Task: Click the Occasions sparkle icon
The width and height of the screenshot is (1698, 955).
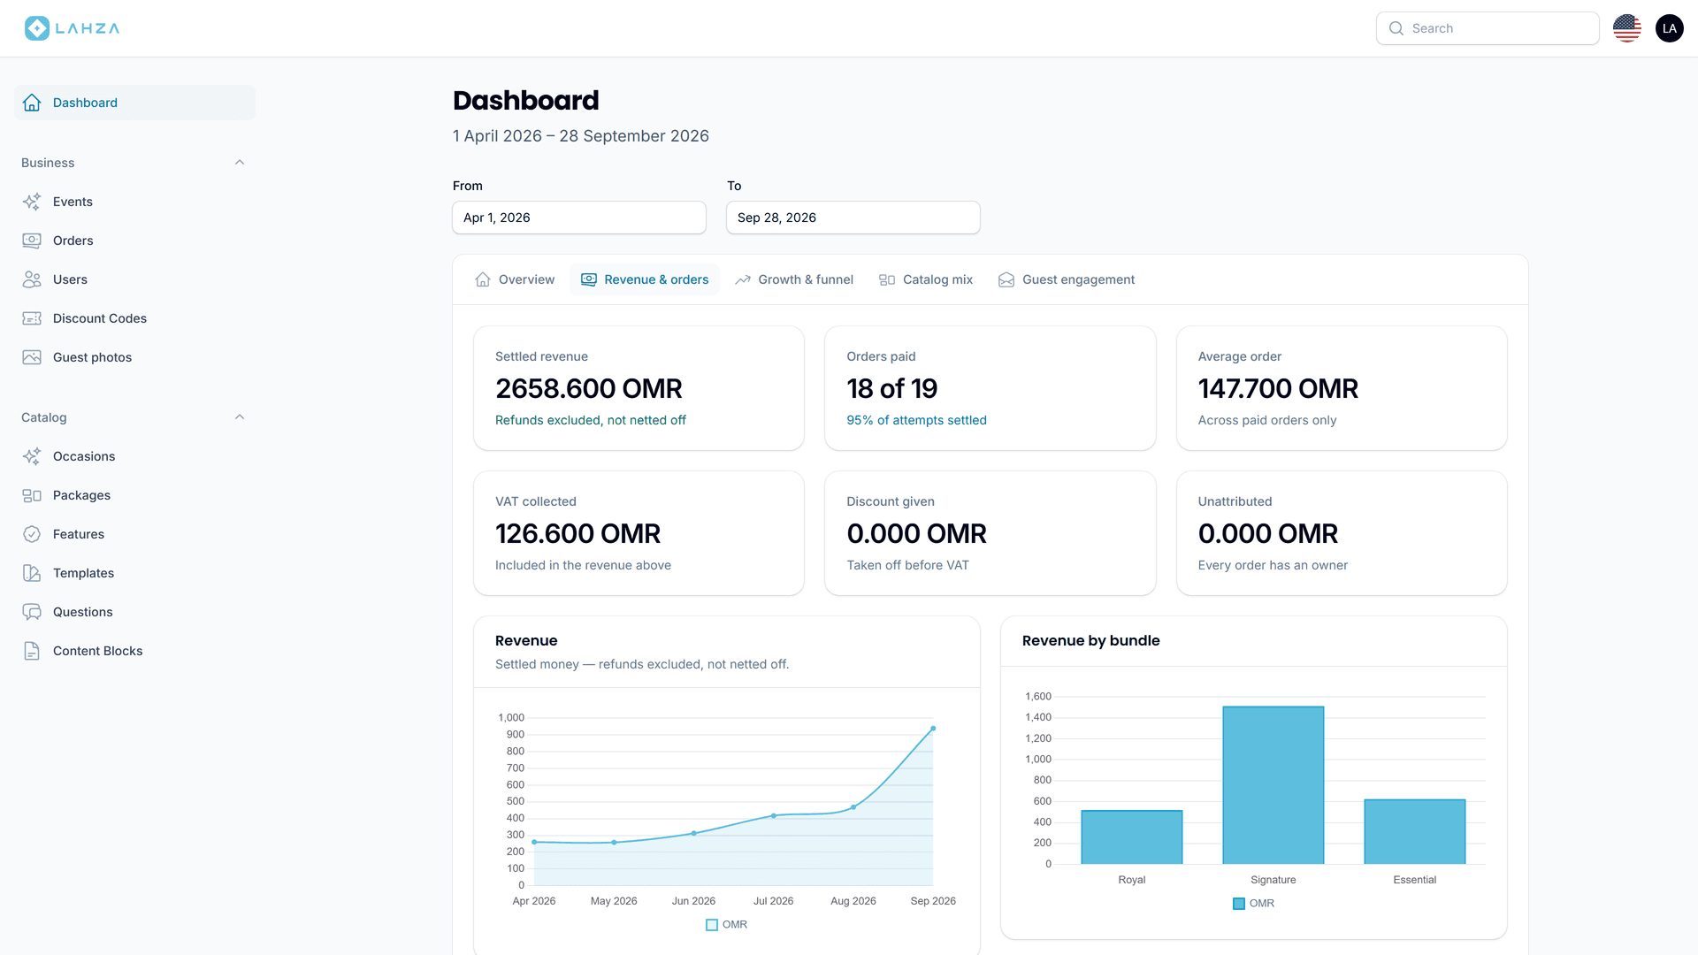Action: 32,456
